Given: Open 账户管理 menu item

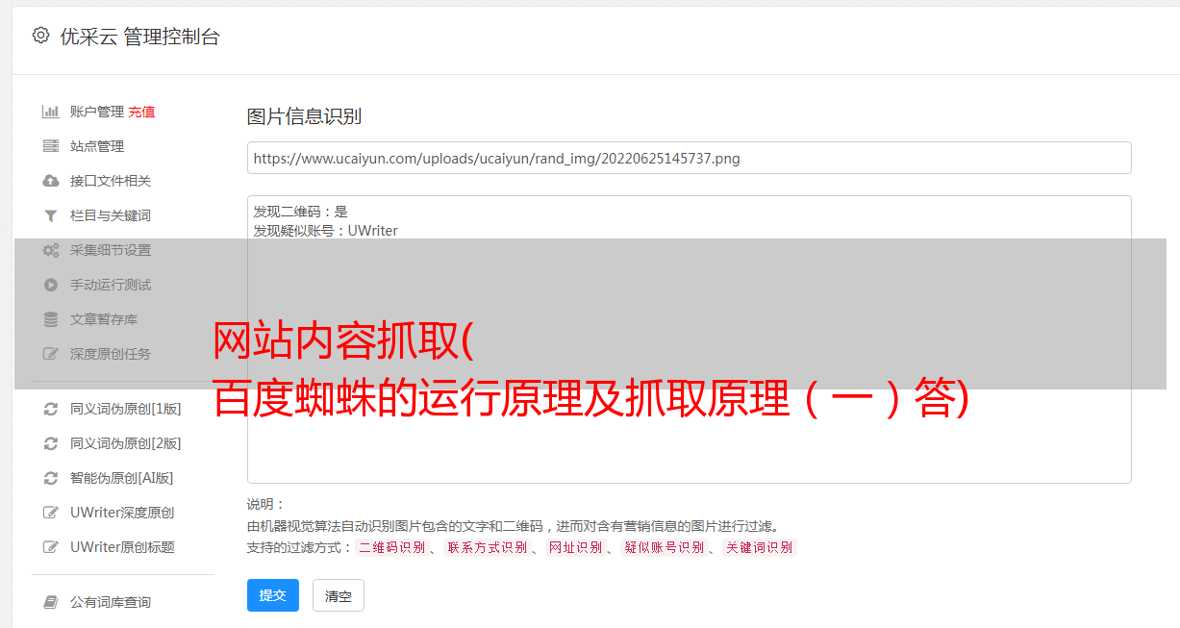Looking at the screenshot, I should tap(97, 112).
